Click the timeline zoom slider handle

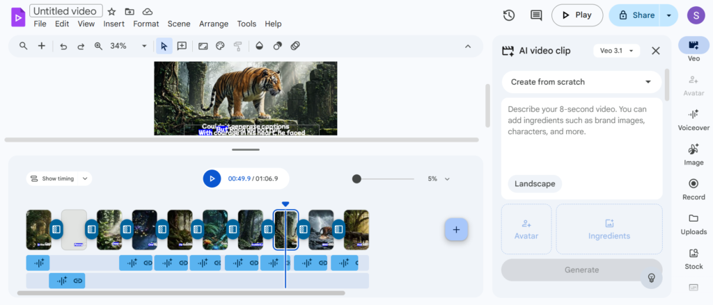tap(356, 179)
